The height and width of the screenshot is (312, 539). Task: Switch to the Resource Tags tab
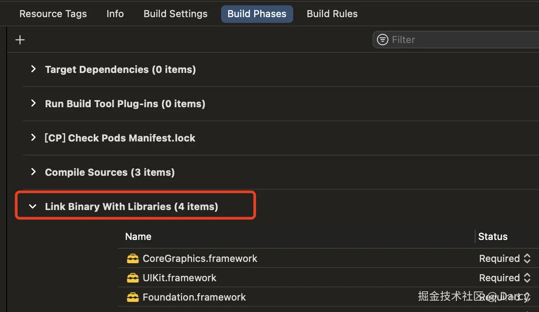[x=53, y=14]
